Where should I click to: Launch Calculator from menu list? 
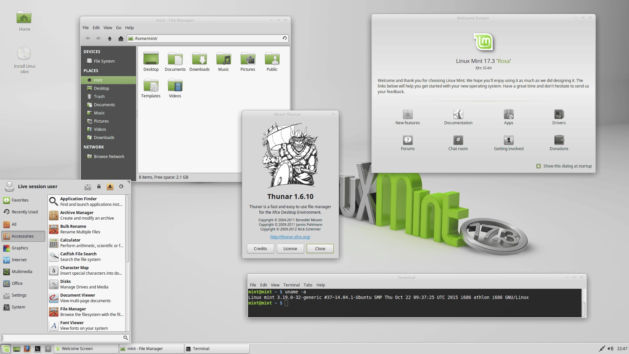[86, 243]
